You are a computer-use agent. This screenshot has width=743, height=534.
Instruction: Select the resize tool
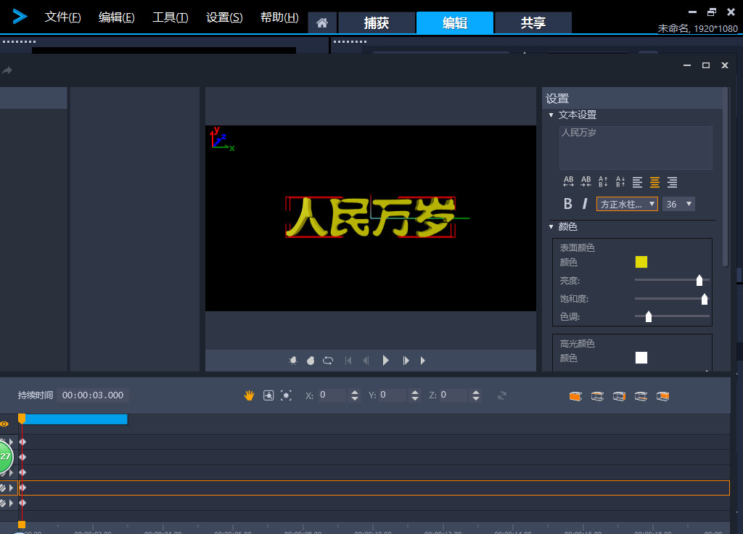[x=286, y=395]
